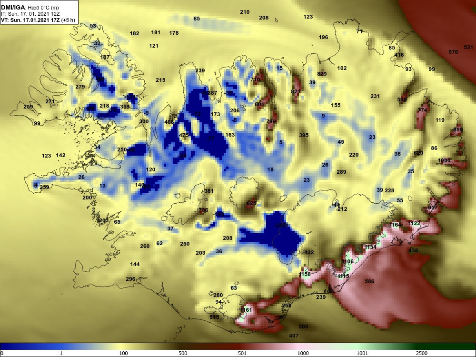The height and width of the screenshot is (357, 476).
Task: Click the map value '271'
Action: point(50,102)
